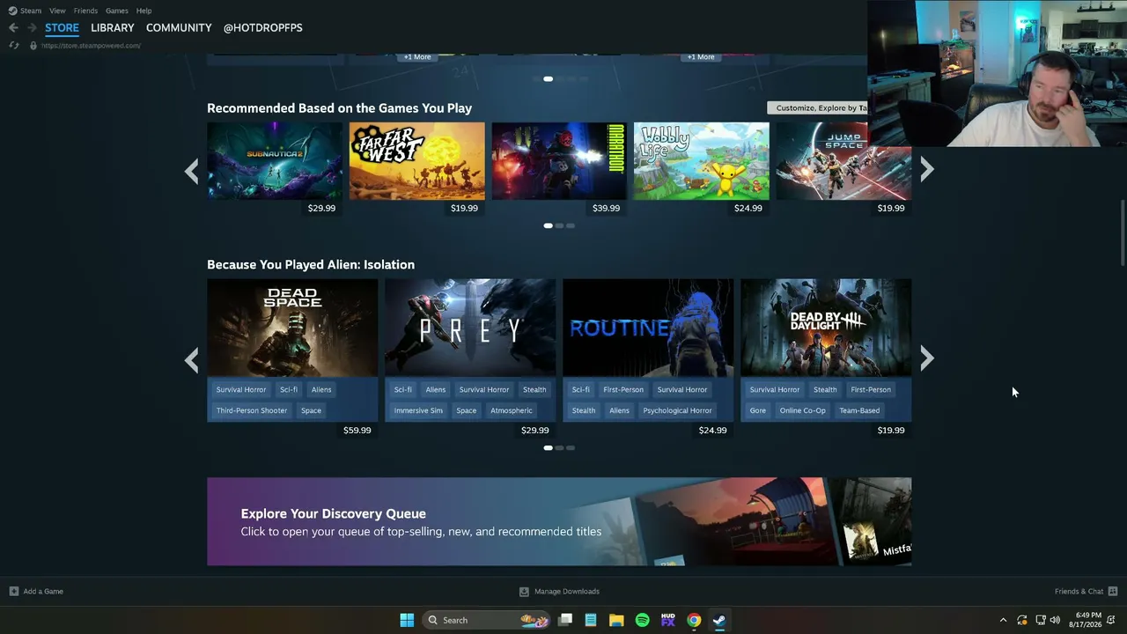Open the View menu
Viewport: 1127px width, 634px height.
(57, 11)
